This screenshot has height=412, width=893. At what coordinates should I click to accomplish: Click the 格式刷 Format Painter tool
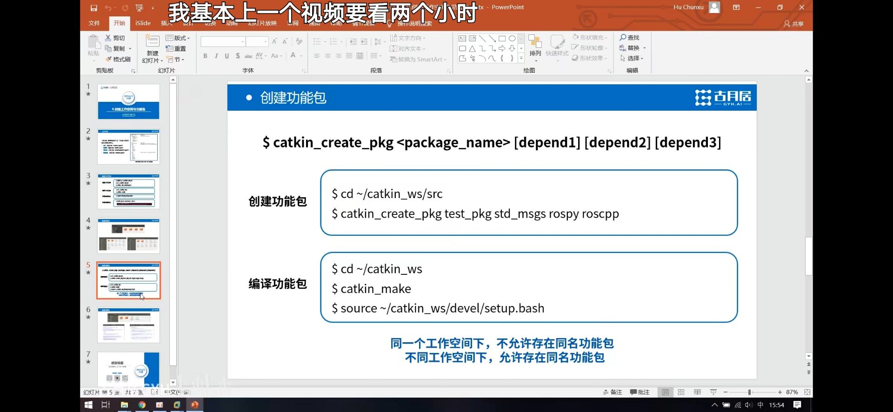(118, 59)
